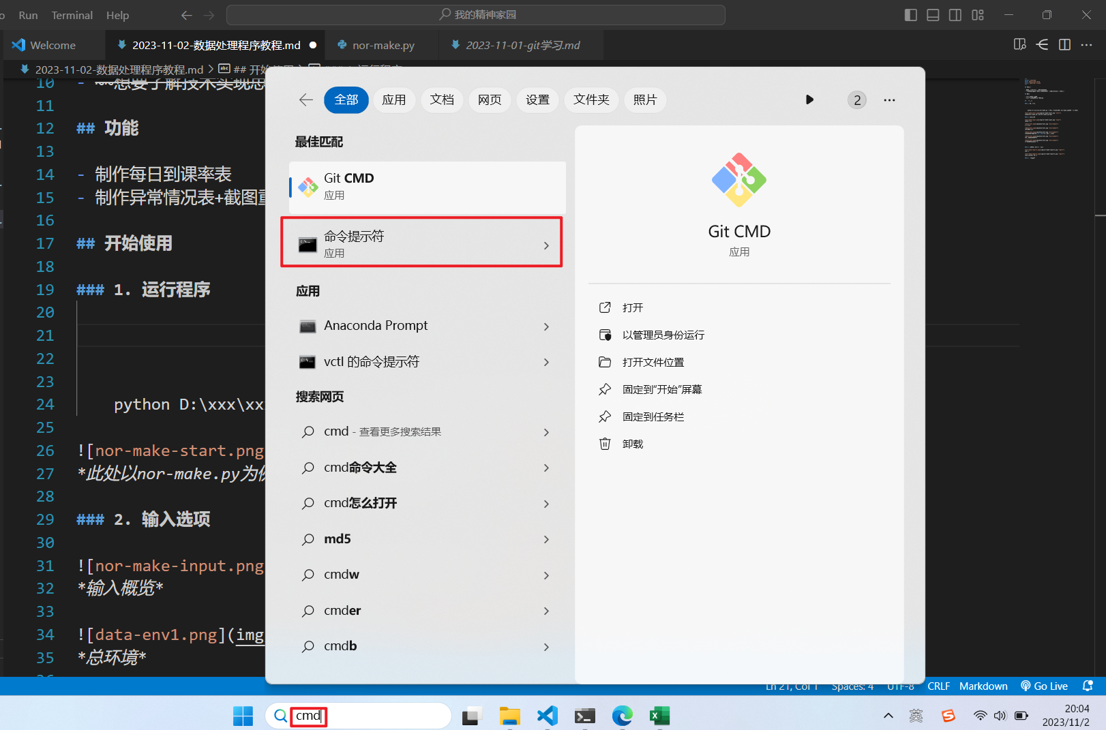Switch to the Welcome editor tab

pos(53,45)
